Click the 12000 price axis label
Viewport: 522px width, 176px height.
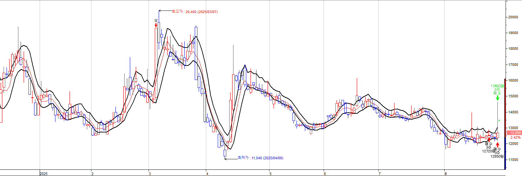point(513,144)
